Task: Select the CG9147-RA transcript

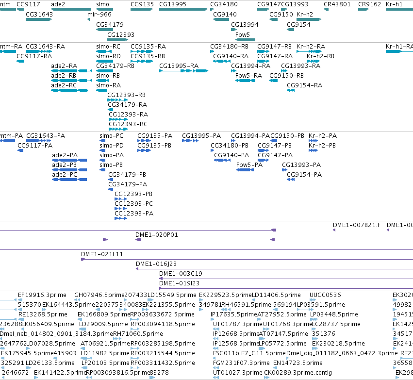Action: pos(264,61)
